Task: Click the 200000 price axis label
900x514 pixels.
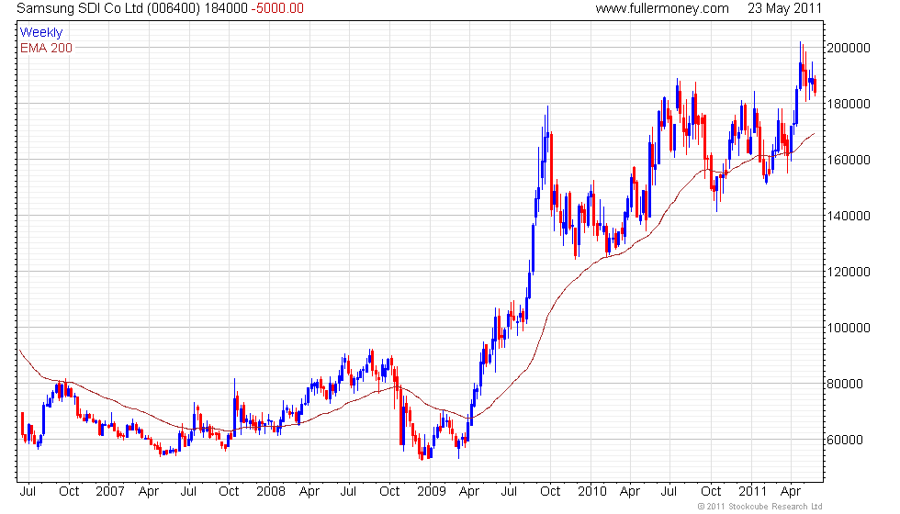Action: pyautogui.click(x=849, y=48)
